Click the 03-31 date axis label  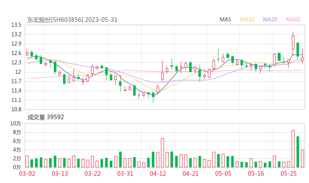[125, 173]
